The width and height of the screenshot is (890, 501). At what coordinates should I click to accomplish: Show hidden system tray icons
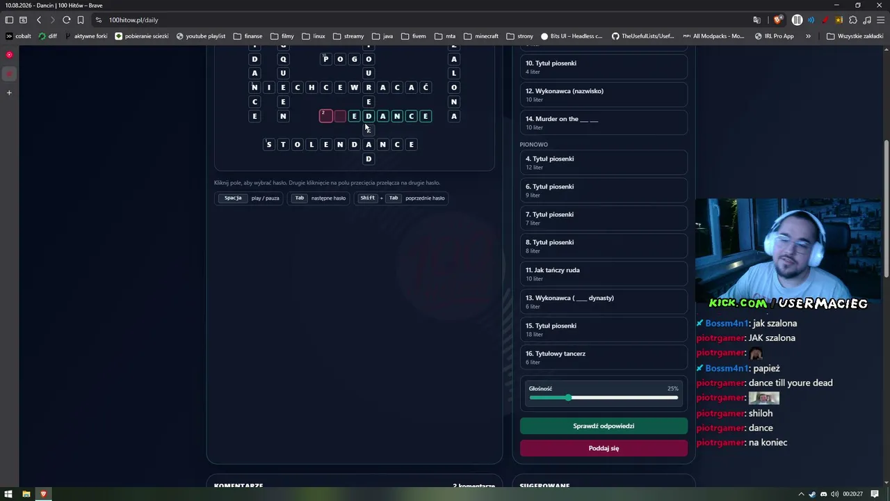point(801,494)
